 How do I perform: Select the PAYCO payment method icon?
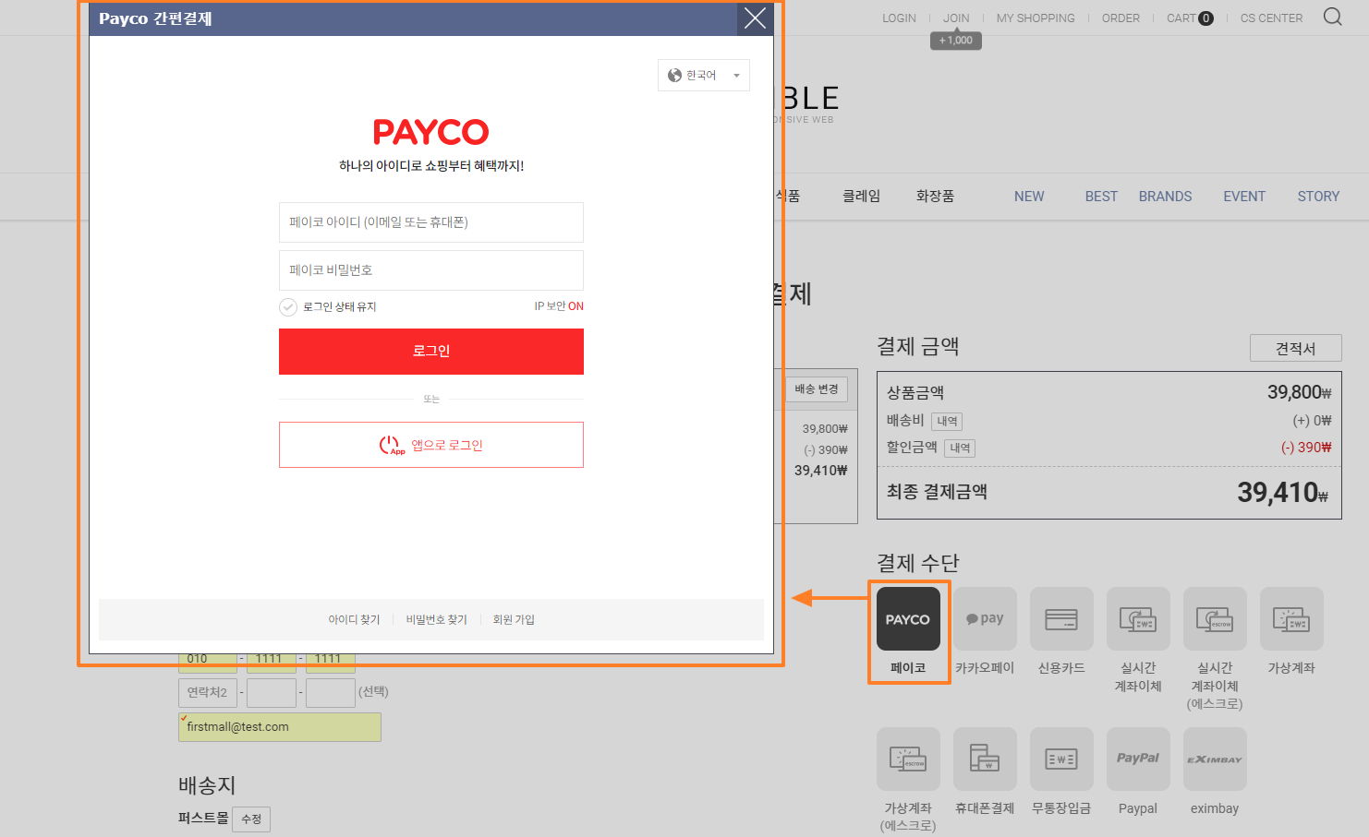pos(908,619)
